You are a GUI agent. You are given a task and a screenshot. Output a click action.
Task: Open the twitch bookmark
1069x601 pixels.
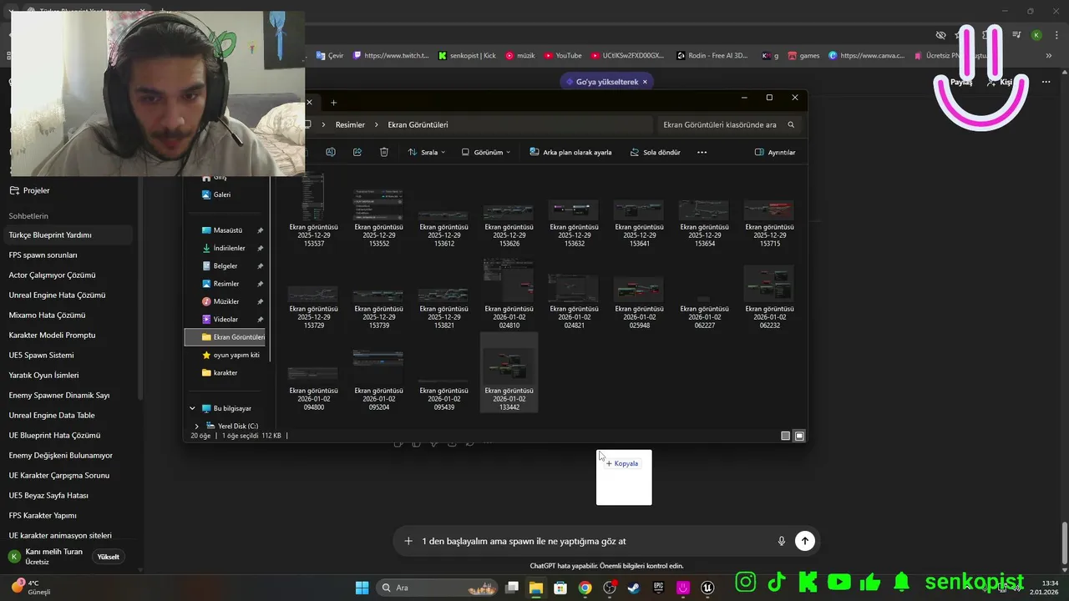(391, 56)
